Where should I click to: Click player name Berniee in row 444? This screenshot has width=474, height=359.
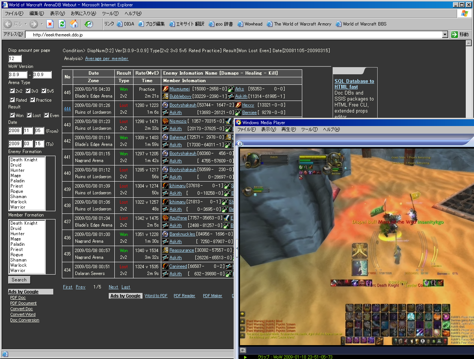(249, 113)
